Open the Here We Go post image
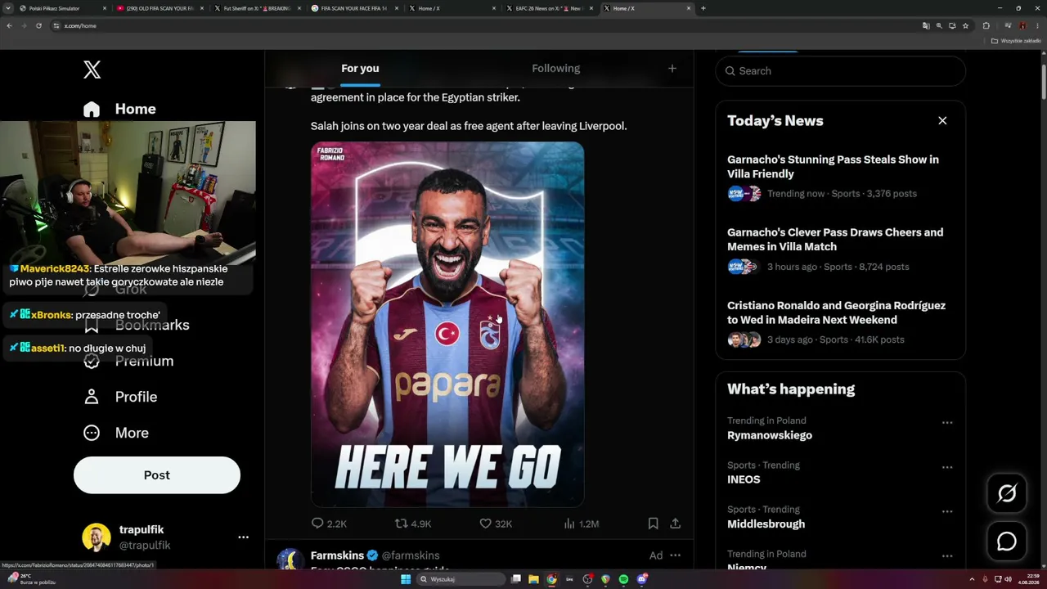 (447, 325)
